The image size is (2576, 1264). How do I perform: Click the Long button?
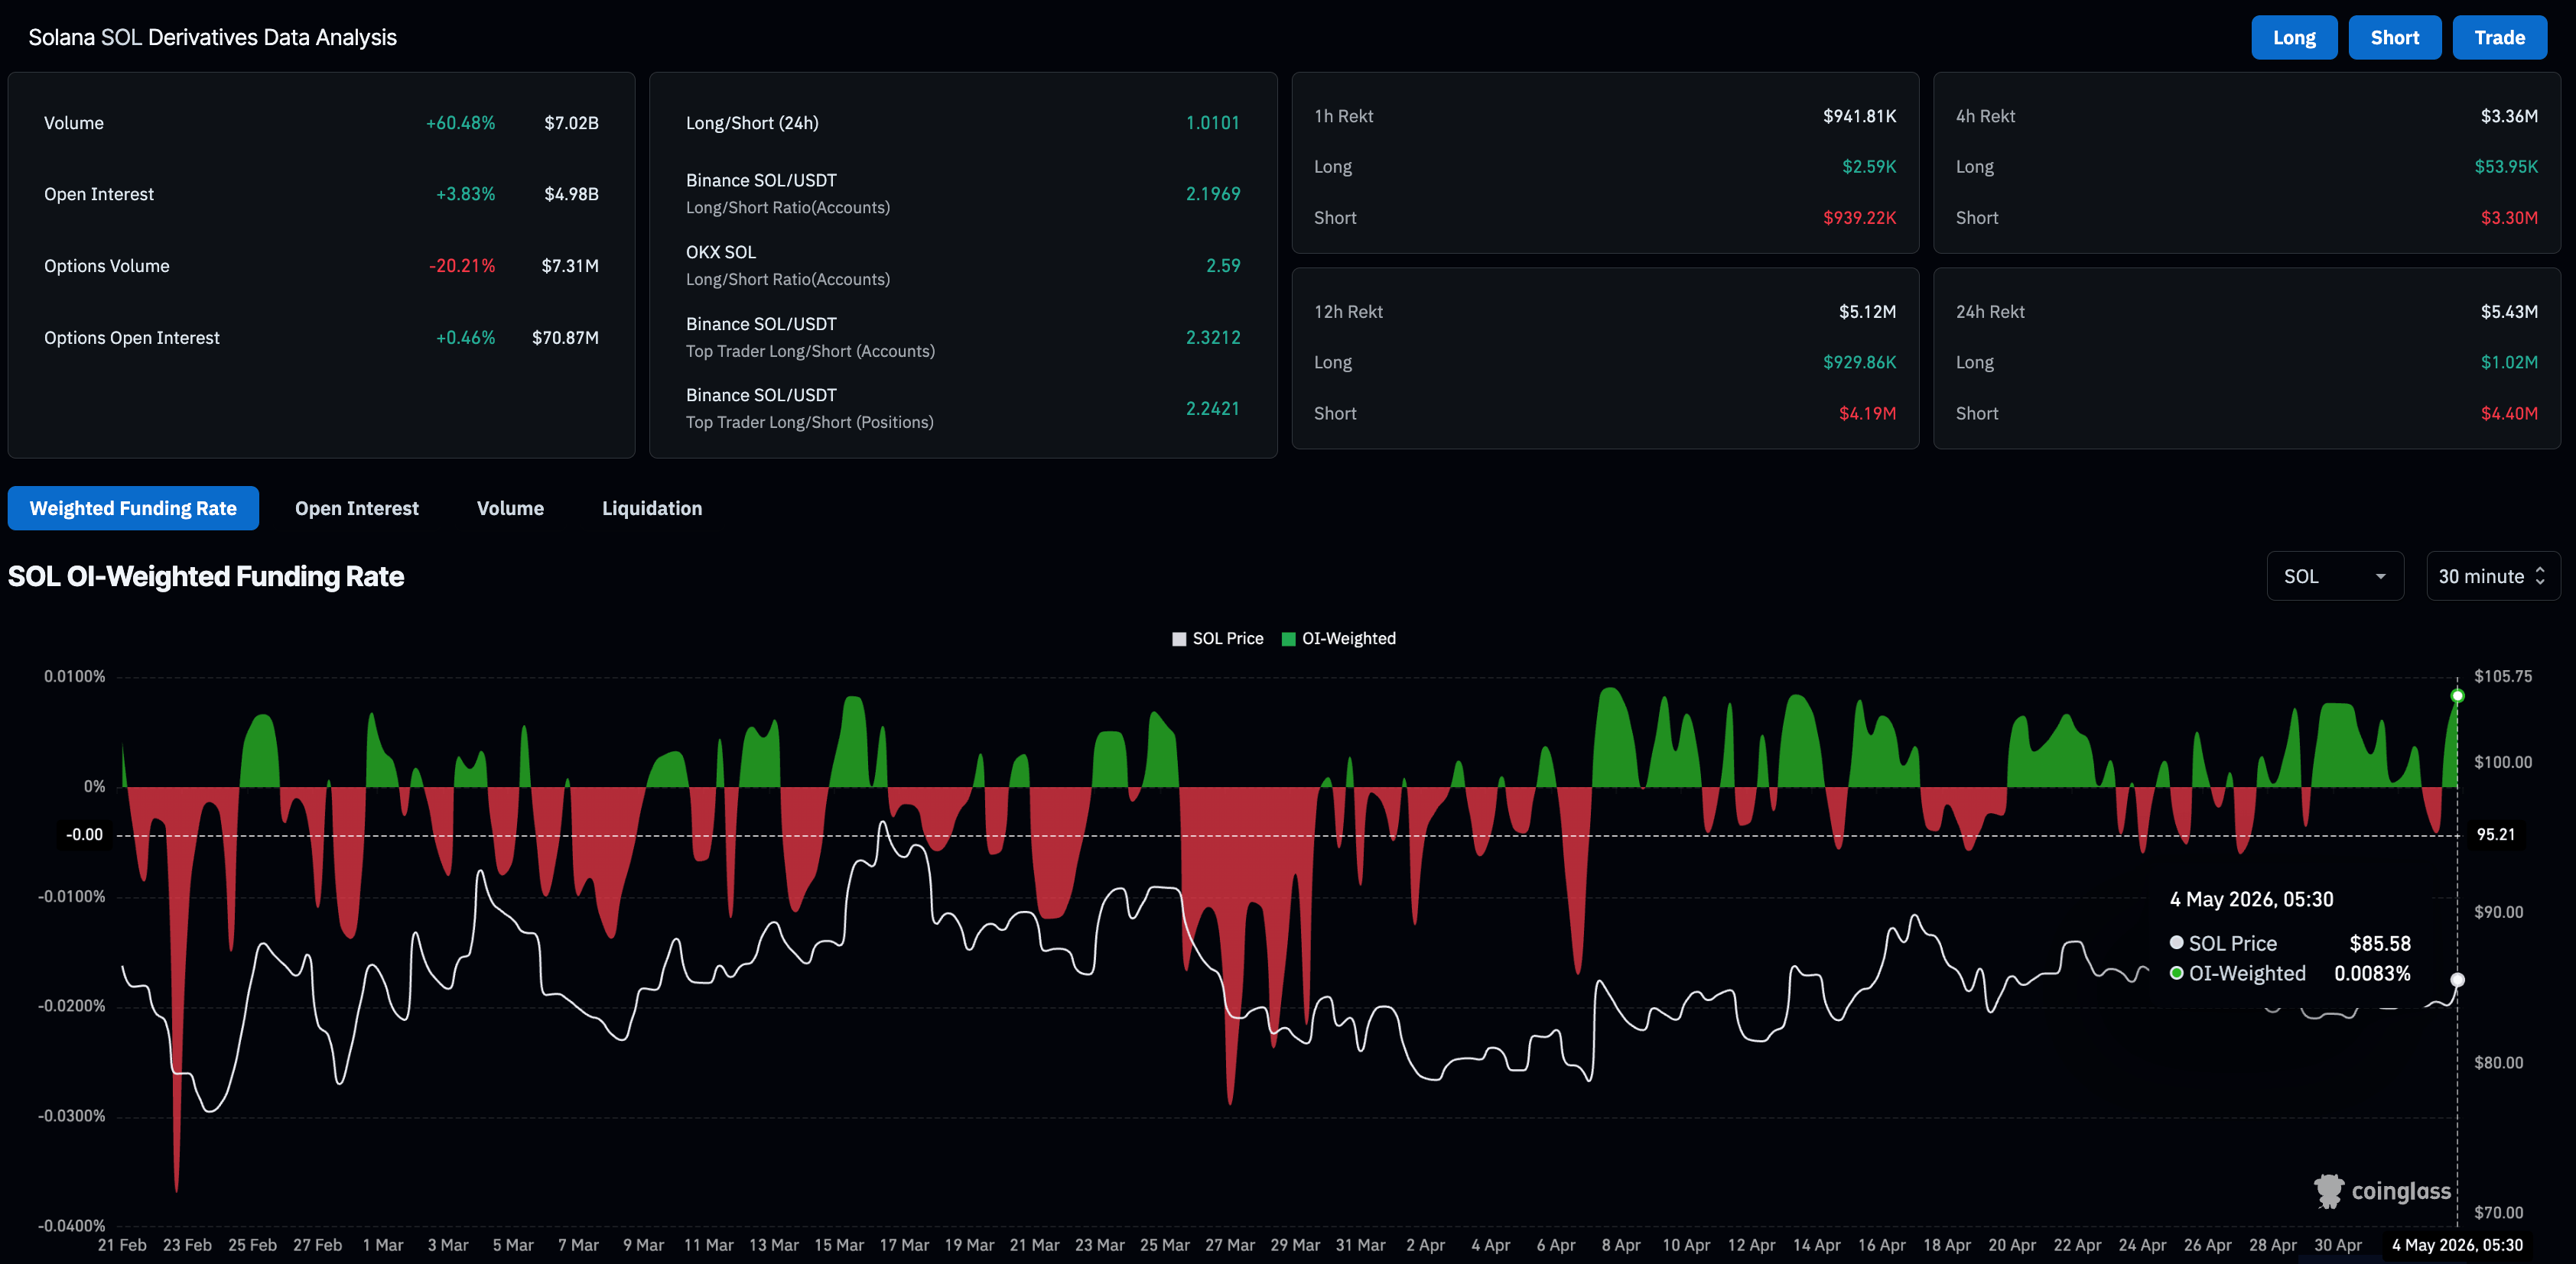coord(2294,37)
